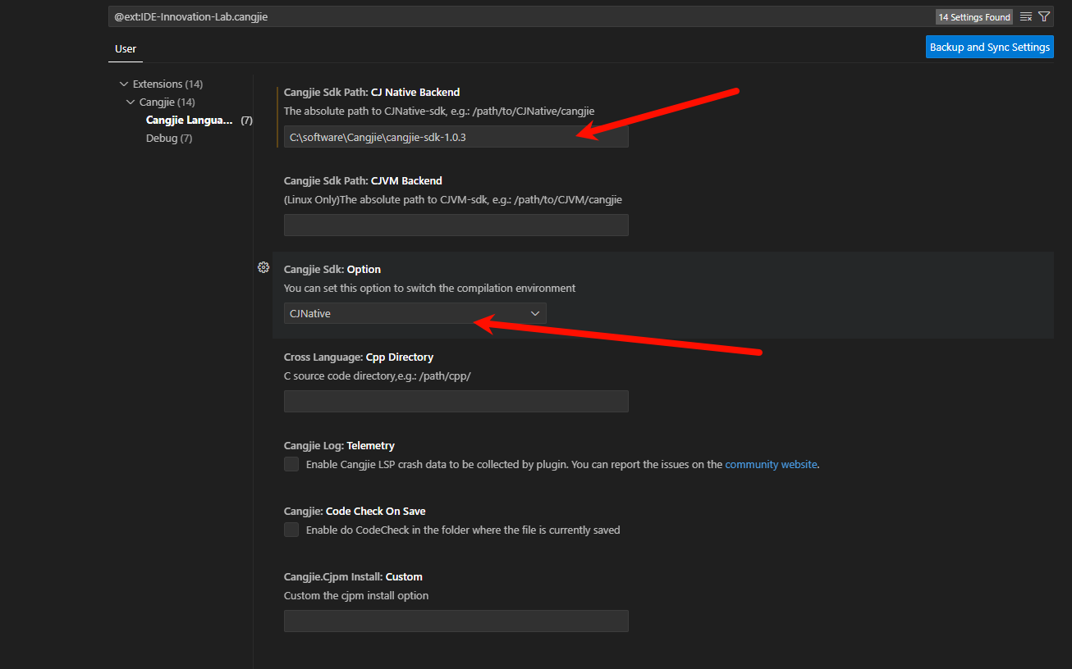Edit the CJ Native Backend SDK path field
The height and width of the screenshot is (669, 1072).
pos(456,137)
